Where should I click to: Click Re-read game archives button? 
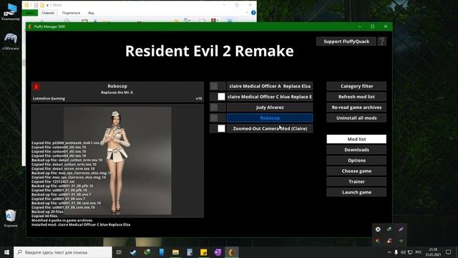click(x=356, y=107)
